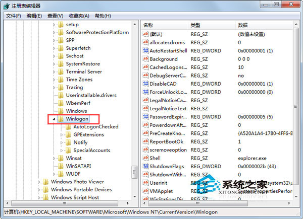Image resolution: width=303 pixels, height=219 pixels.
Task: Expand the Terminal Server key
Action: click(54, 72)
